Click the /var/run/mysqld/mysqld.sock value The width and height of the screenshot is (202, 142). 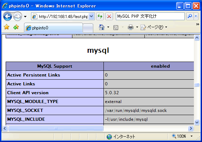click(x=136, y=110)
